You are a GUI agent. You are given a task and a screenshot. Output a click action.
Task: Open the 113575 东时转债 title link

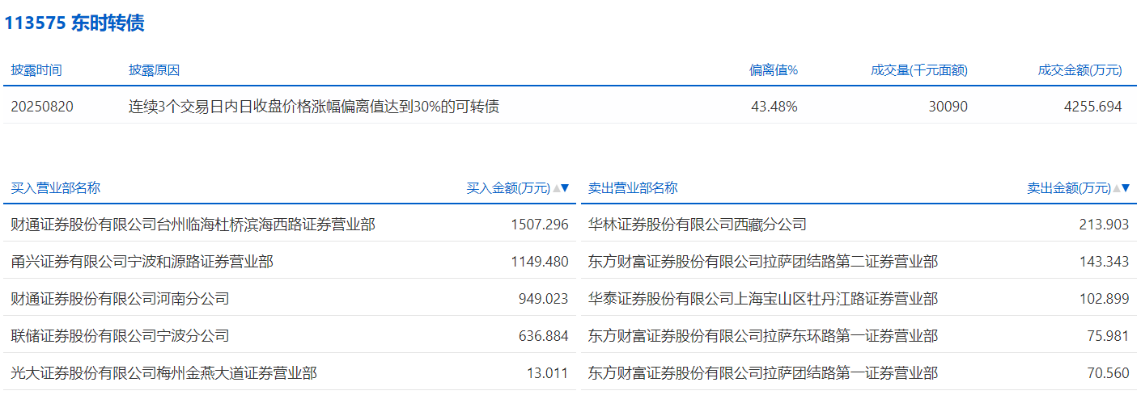pos(74,23)
